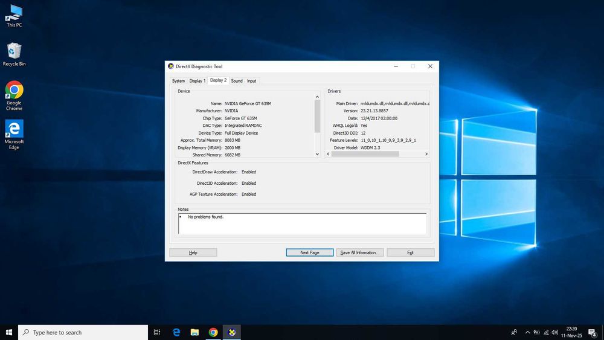The height and width of the screenshot is (340, 604).
Task: Click the battery tray icon
Action: (536, 332)
